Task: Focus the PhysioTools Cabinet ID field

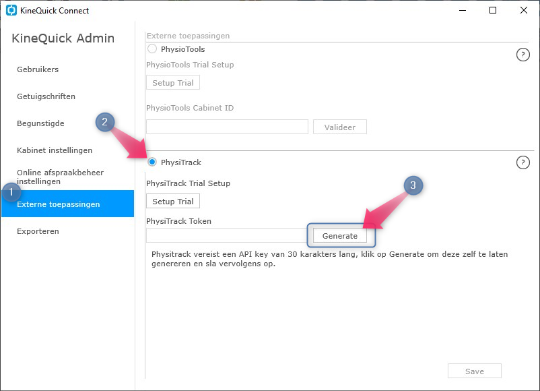Action: coord(228,127)
